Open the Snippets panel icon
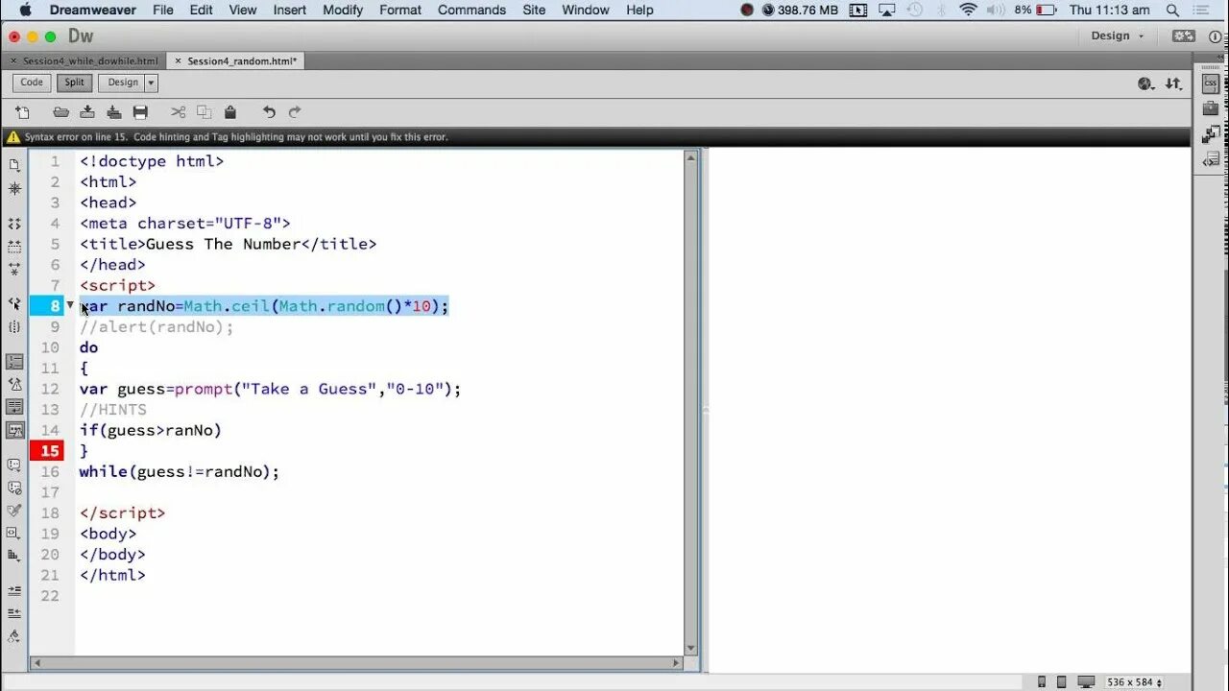Viewport: 1229px width, 691px height. click(x=1211, y=158)
